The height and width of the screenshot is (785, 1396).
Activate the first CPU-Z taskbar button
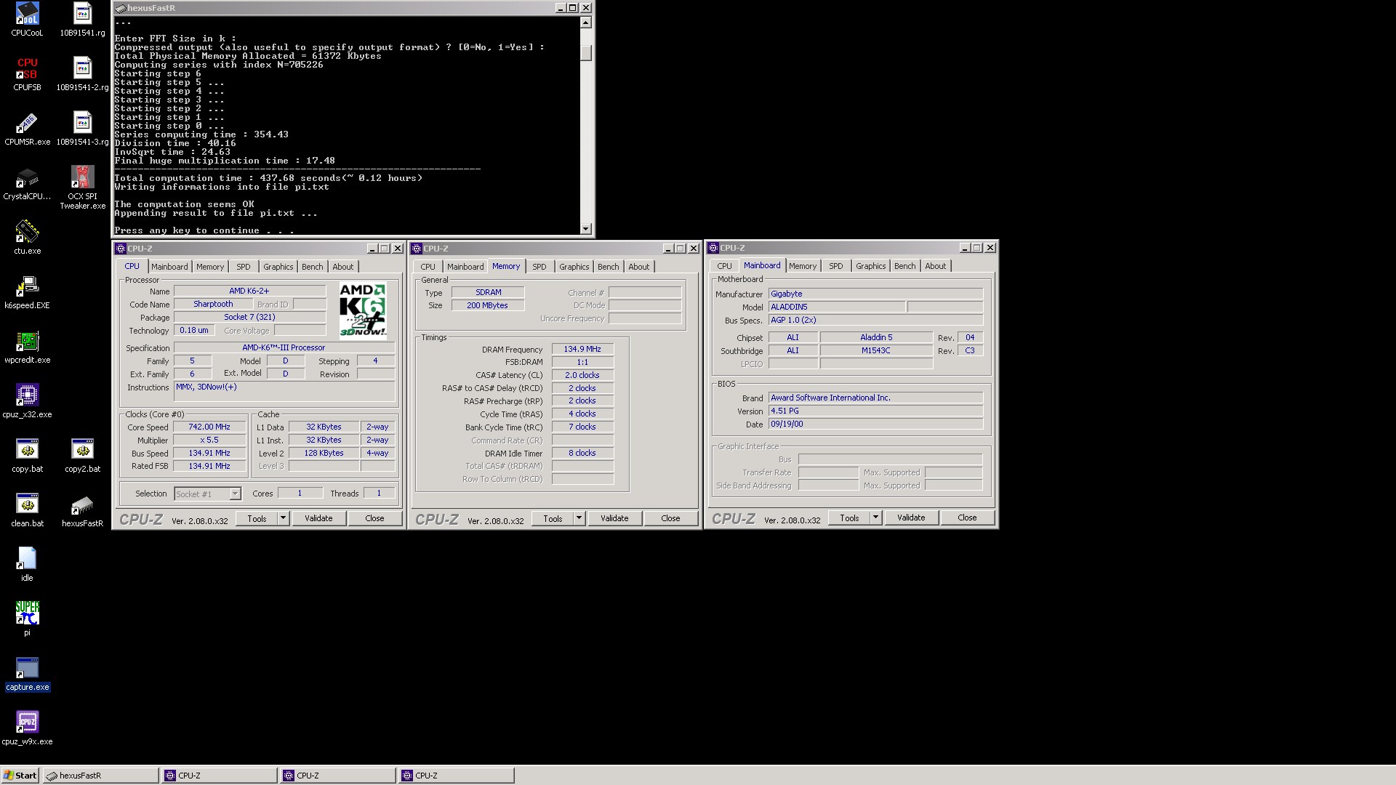220,776
